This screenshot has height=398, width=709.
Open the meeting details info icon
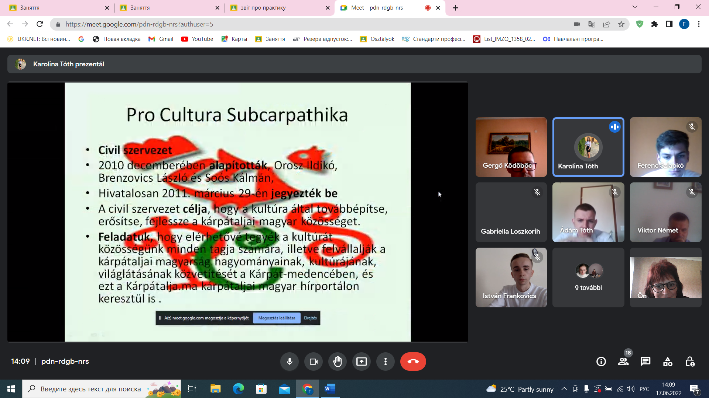[x=601, y=362]
